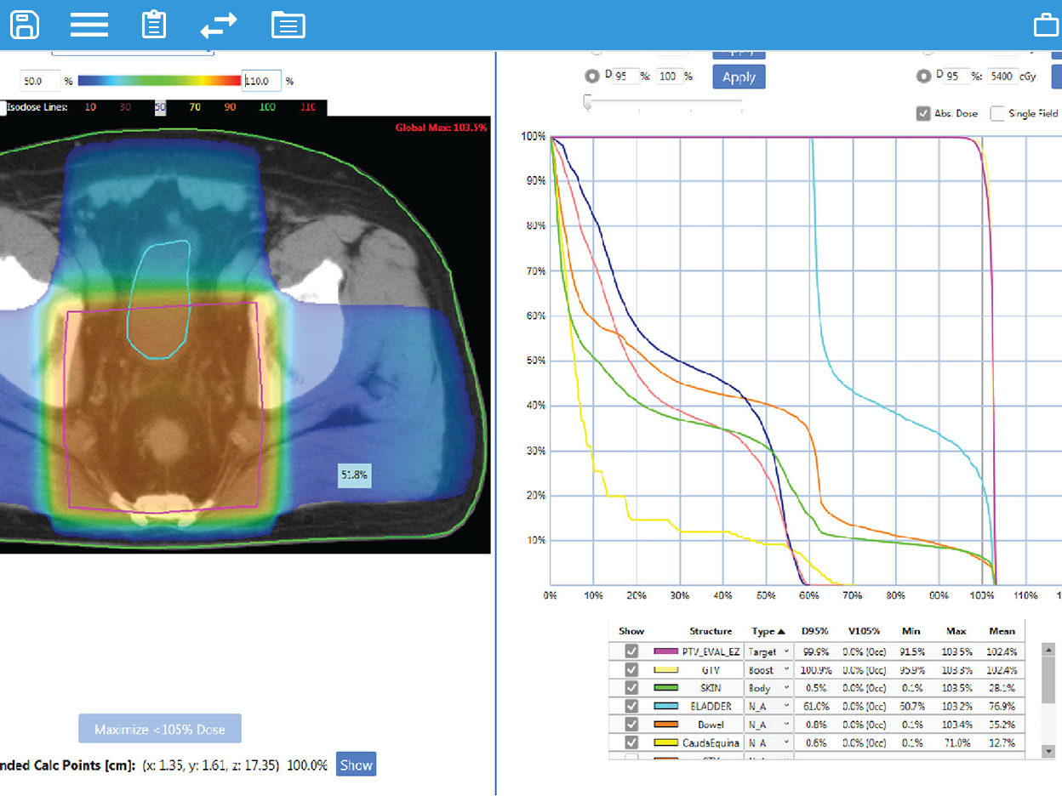Open the document list icon
The height and width of the screenshot is (796, 1062).
coord(288,24)
